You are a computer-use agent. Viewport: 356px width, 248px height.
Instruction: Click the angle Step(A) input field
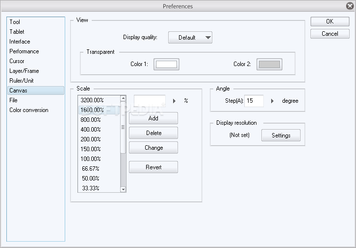point(254,101)
